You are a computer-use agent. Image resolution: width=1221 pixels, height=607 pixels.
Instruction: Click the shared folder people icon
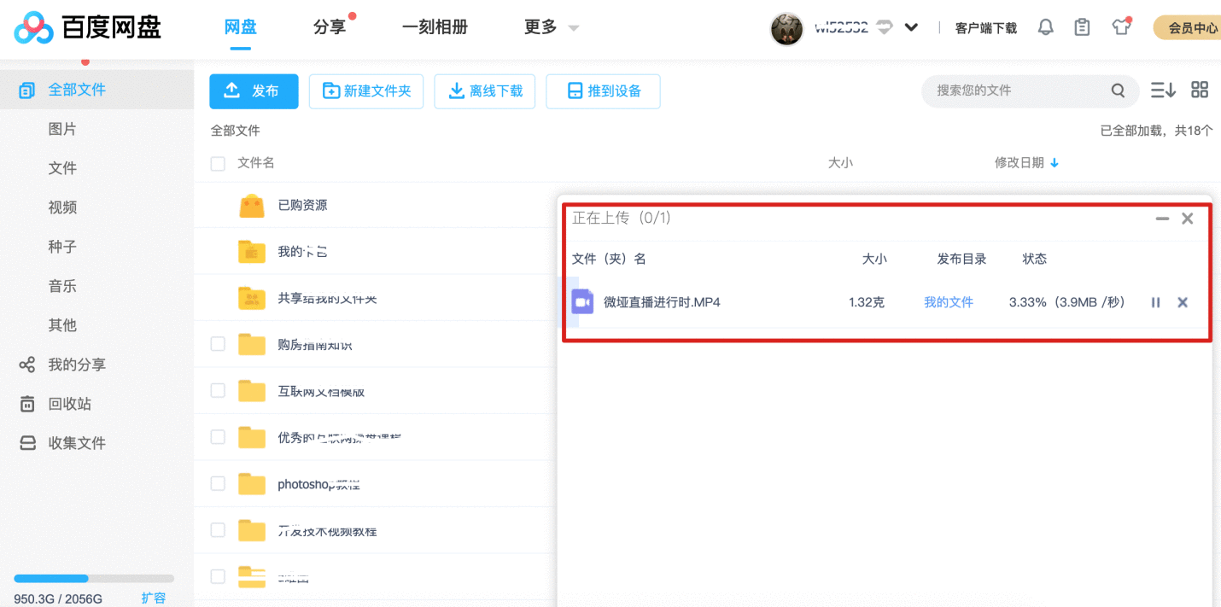tap(252, 297)
